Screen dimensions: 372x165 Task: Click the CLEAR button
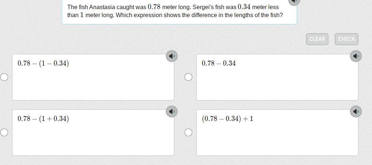coord(317,39)
